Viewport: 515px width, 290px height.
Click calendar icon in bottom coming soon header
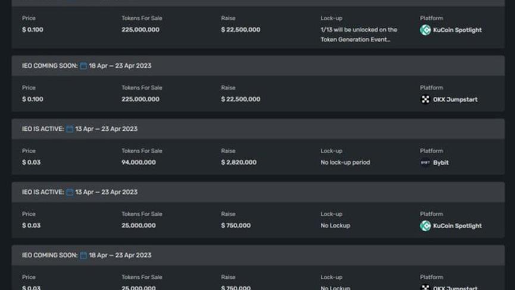[x=83, y=256]
